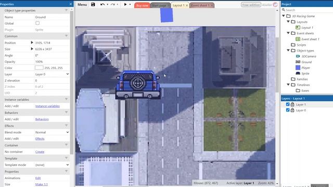
Task: Open the user account avatar
Action: click(x=275, y=5)
